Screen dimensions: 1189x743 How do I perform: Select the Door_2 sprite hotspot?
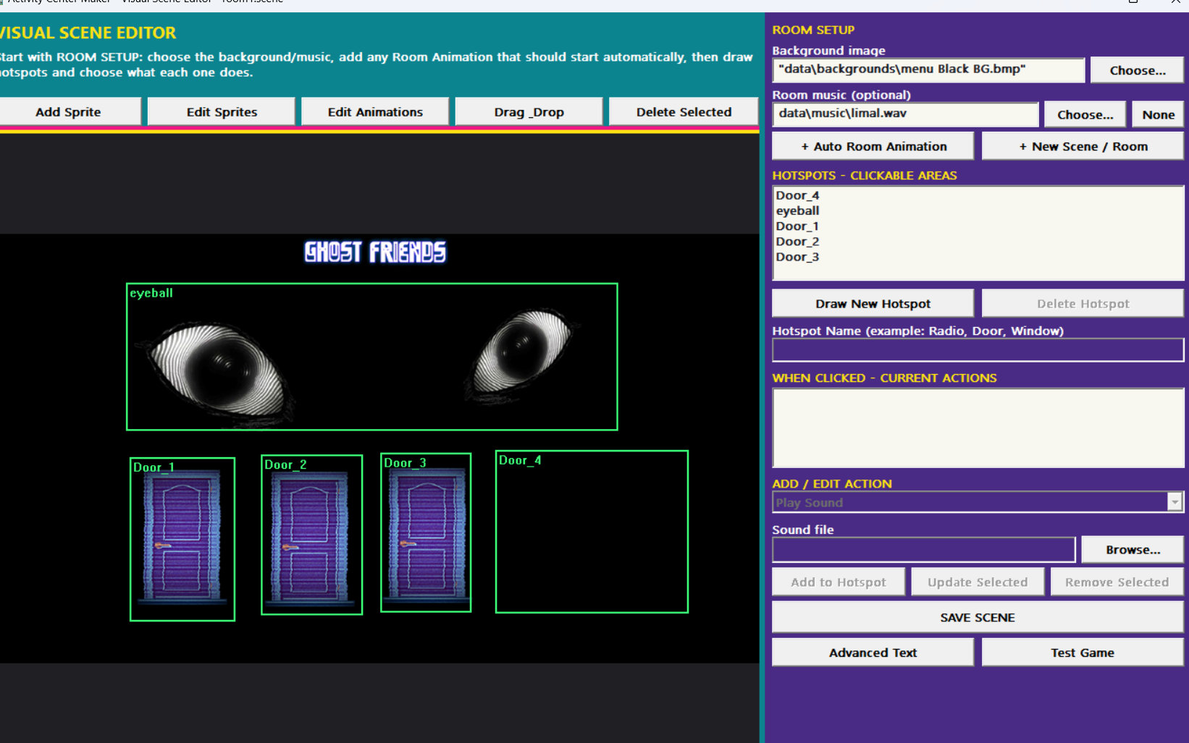click(311, 535)
